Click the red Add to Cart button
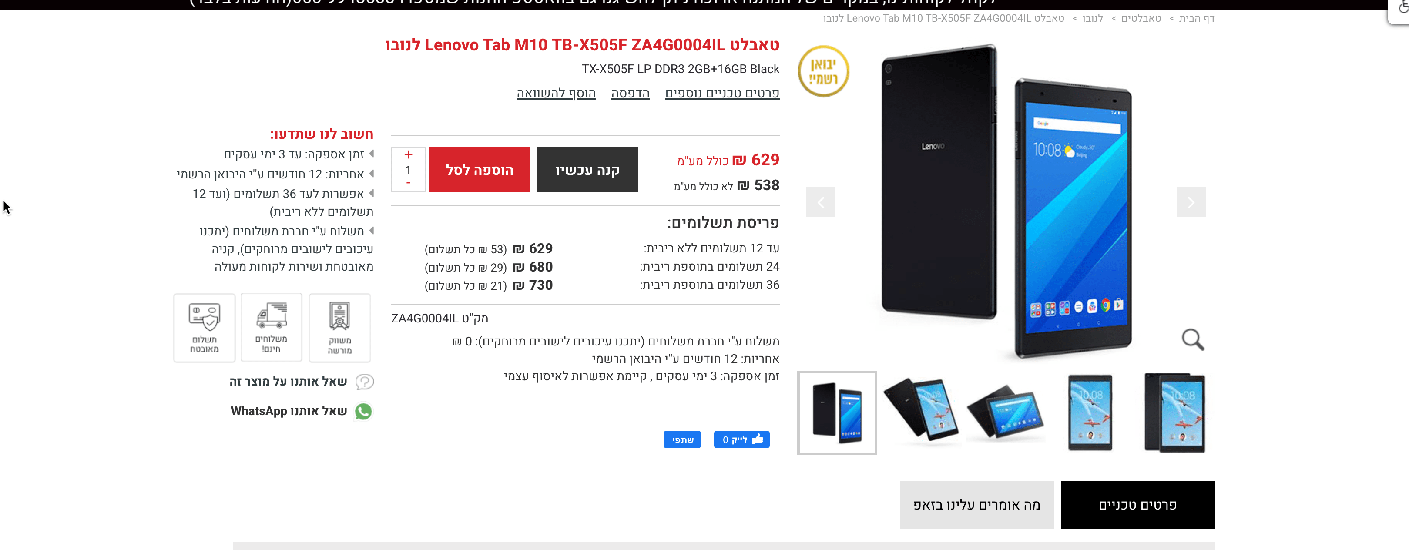The image size is (1409, 550). [x=480, y=170]
